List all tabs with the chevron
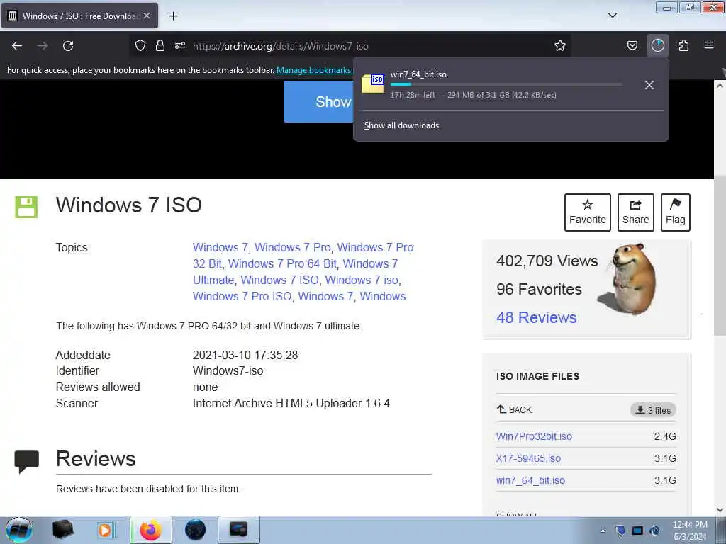 tap(612, 16)
